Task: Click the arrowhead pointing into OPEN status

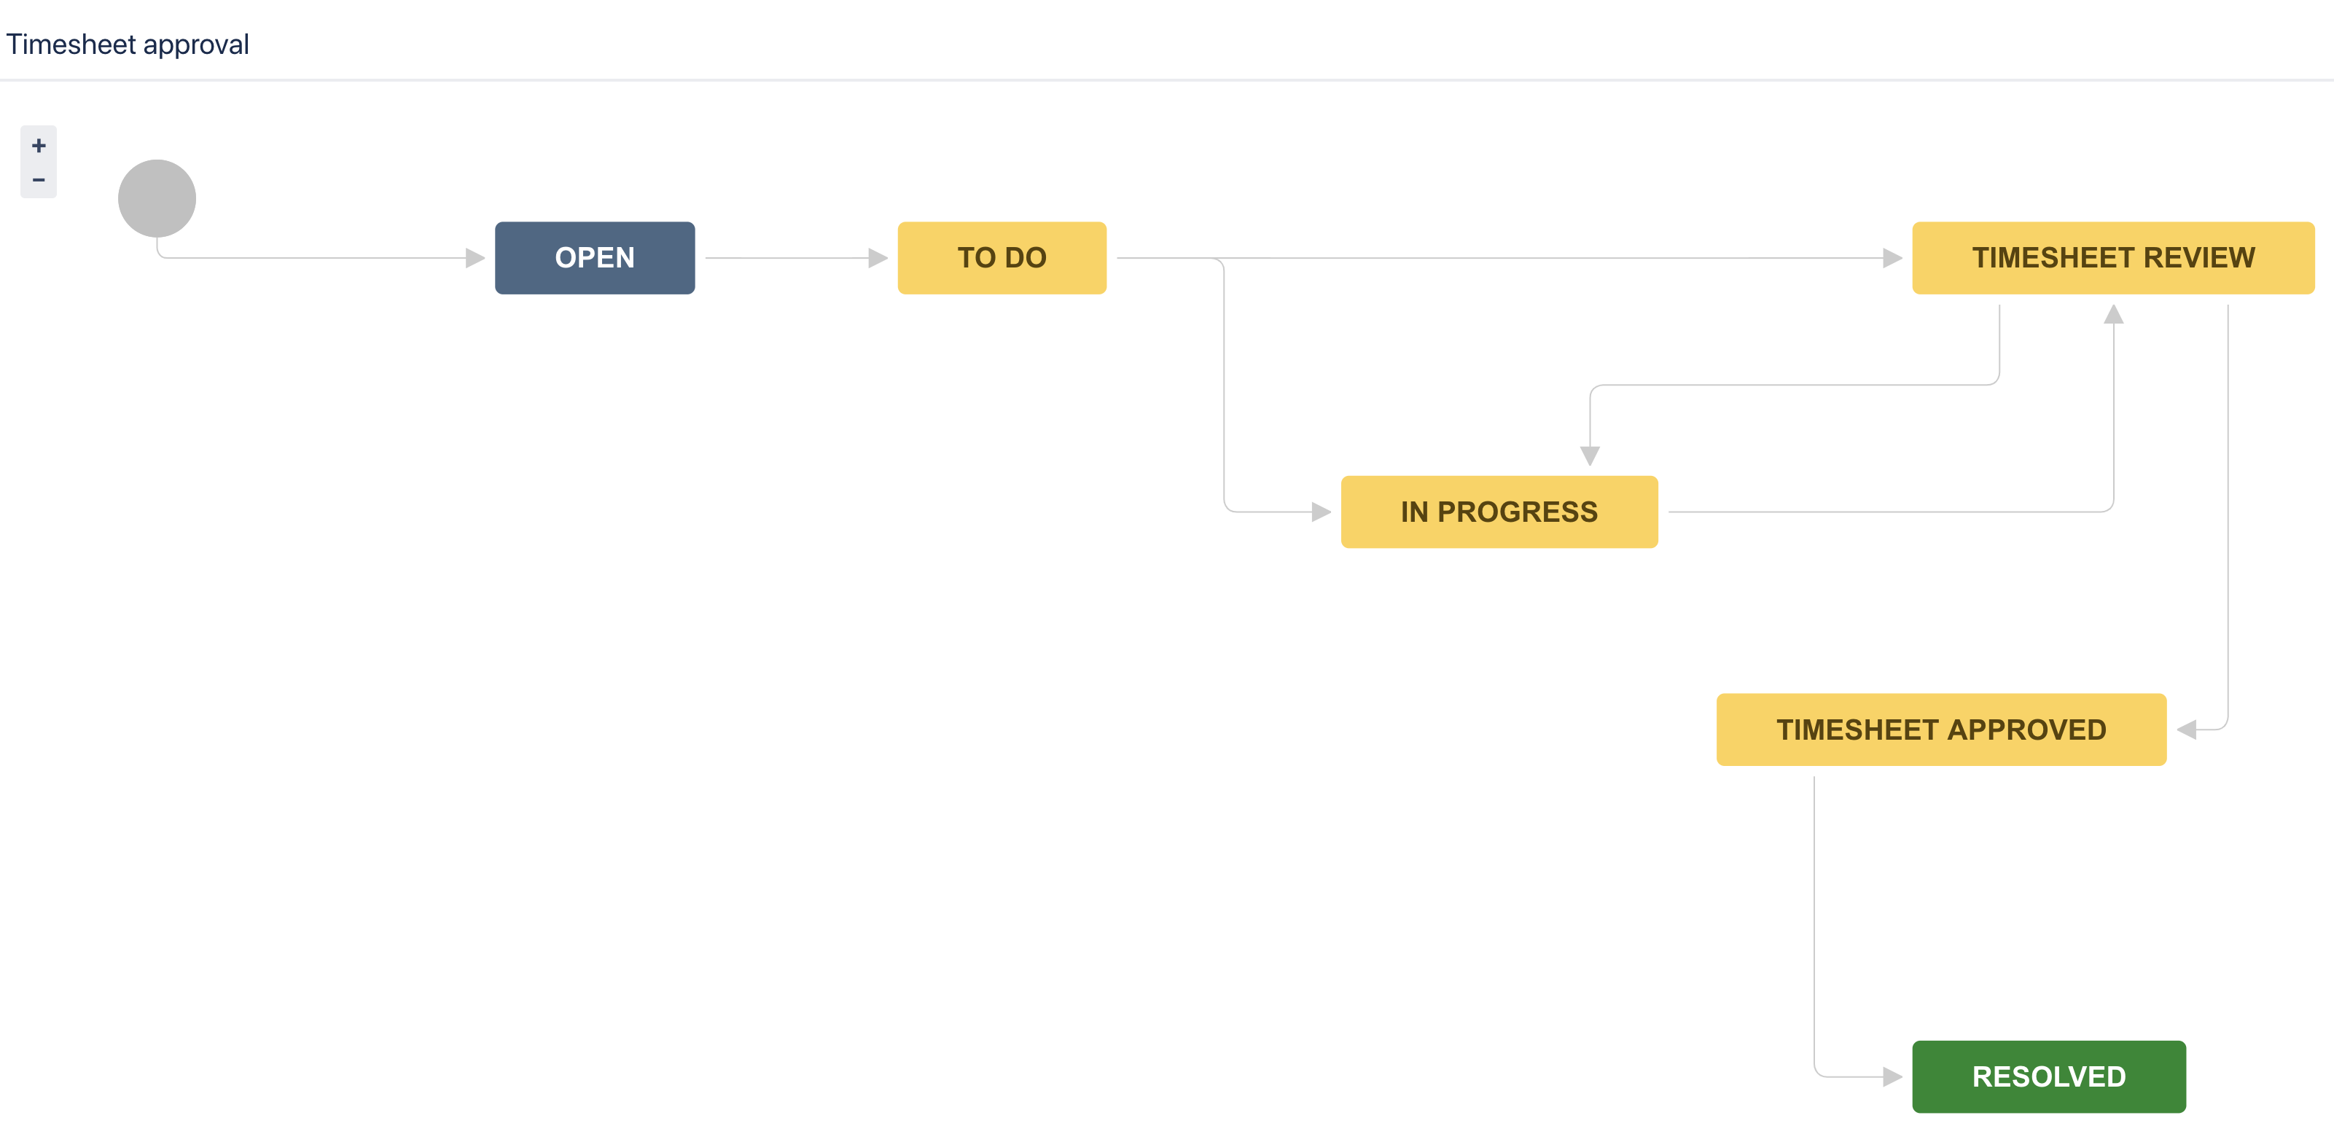Action: point(475,258)
